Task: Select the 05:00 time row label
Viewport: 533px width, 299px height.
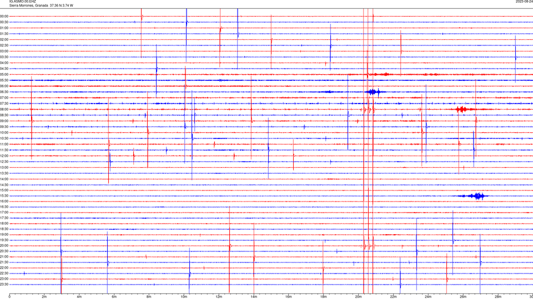Action: click(4, 74)
